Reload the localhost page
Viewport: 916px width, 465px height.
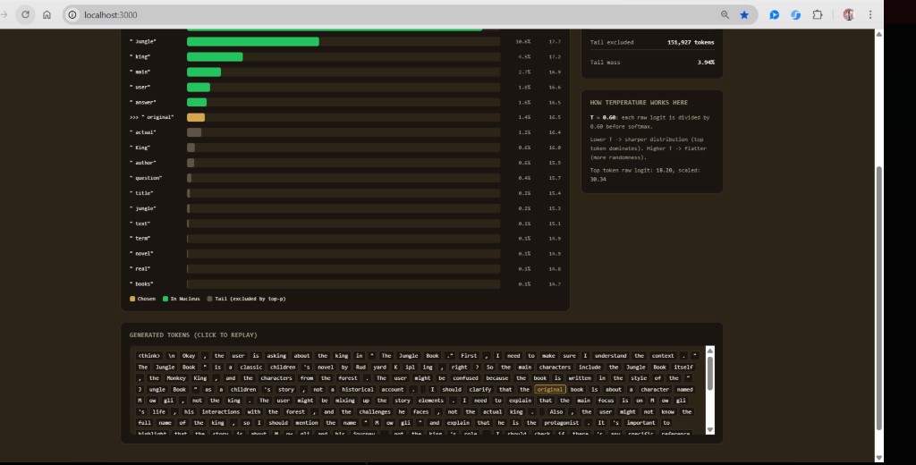pyautogui.click(x=25, y=14)
